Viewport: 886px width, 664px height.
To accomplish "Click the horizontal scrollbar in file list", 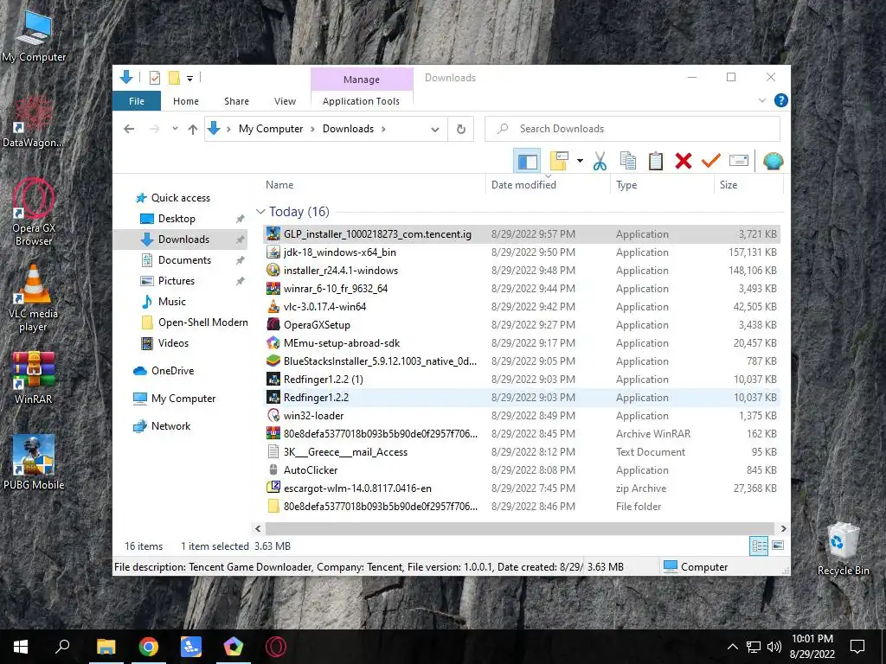I will coord(520,528).
